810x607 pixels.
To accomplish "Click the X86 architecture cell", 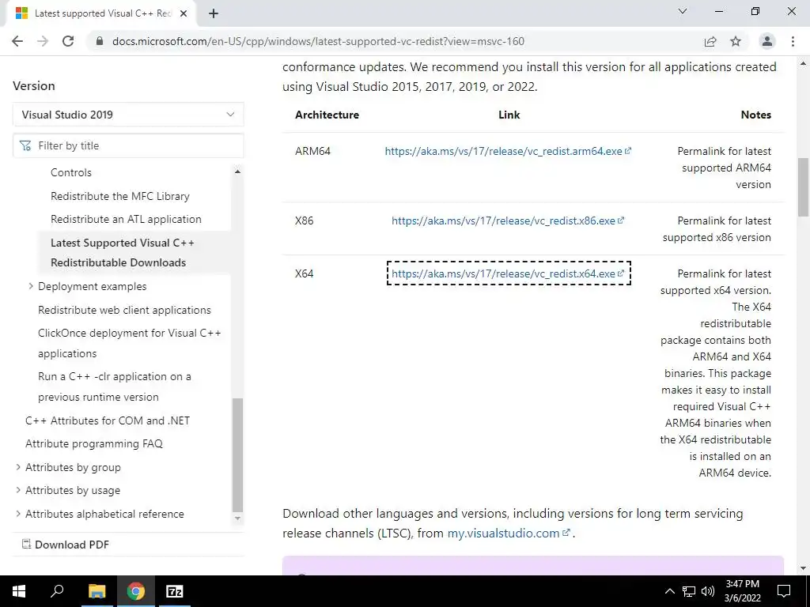I will (x=305, y=221).
